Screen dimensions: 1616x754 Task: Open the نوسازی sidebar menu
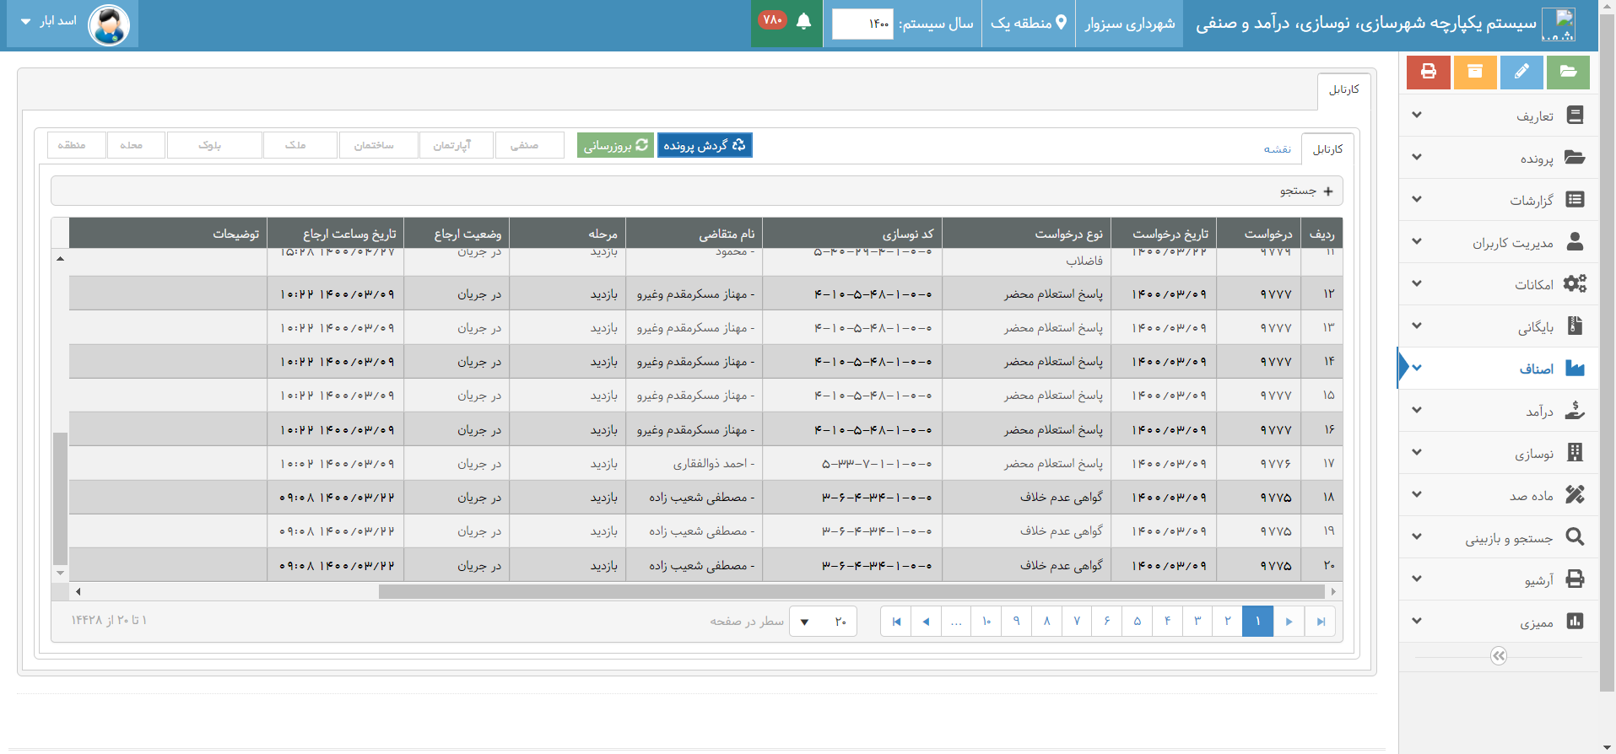[x=1499, y=453]
